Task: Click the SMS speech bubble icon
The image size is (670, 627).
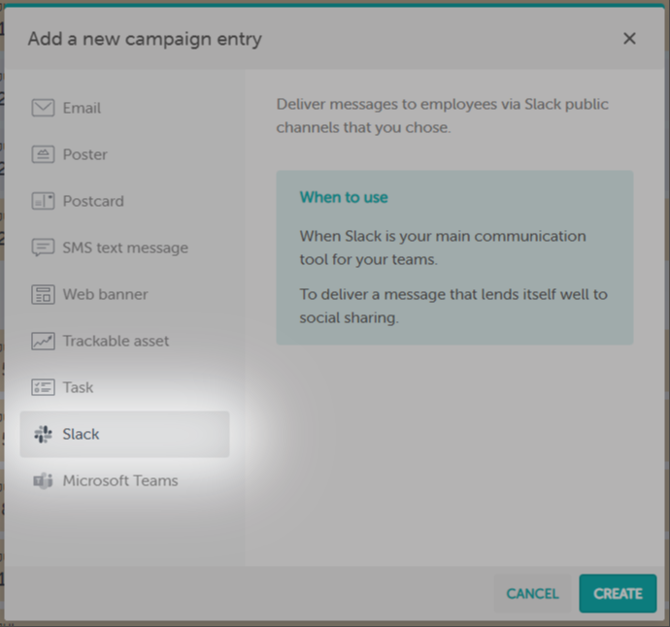Action: pyautogui.click(x=43, y=247)
